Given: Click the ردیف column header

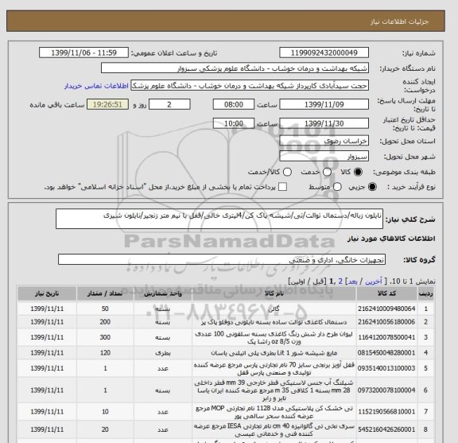Looking at the screenshot, I should click(x=425, y=293).
